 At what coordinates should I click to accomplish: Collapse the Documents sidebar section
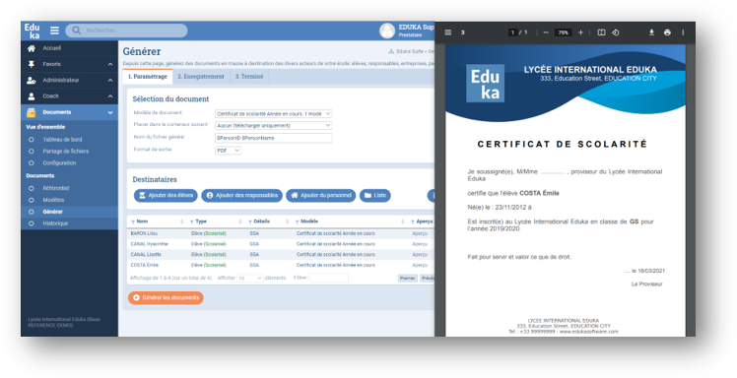110,112
